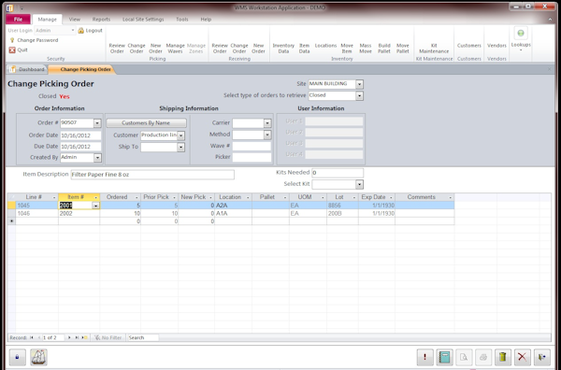Click Manage Waves in the ribbon
Viewport: 561px width, 370px height.
[176, 49]
